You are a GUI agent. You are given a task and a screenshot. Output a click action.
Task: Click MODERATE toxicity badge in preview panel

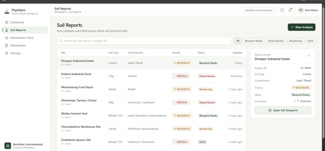301,88
